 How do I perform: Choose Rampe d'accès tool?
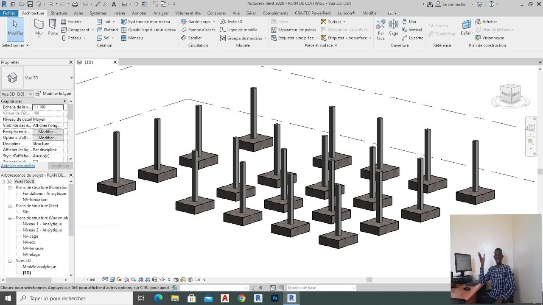pyautogui.click(x=198, y=30)
